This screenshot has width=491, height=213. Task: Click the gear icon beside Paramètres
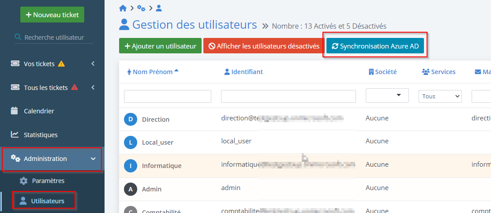(x=23, y=181)
